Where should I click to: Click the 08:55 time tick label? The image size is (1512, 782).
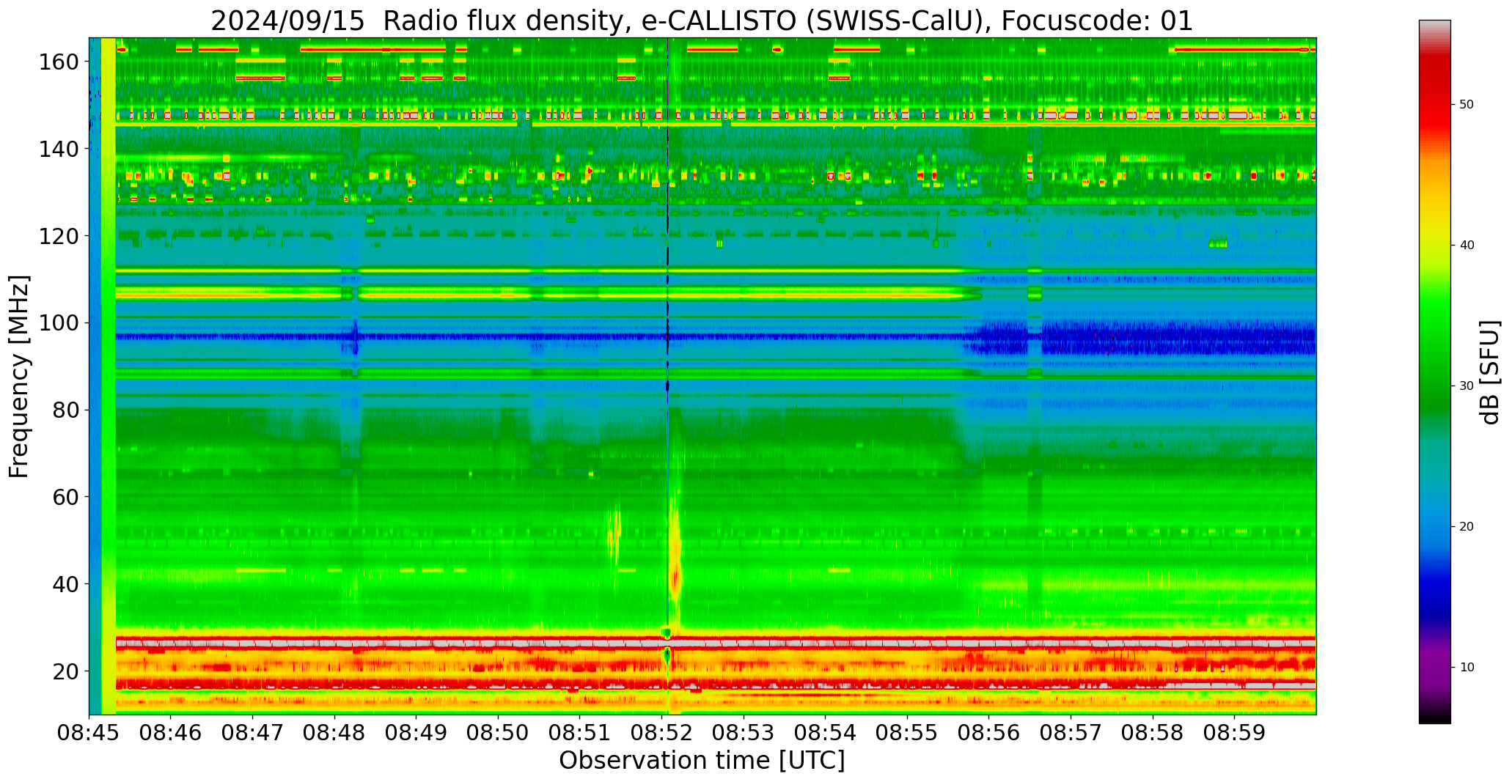[x=908, y=734]
